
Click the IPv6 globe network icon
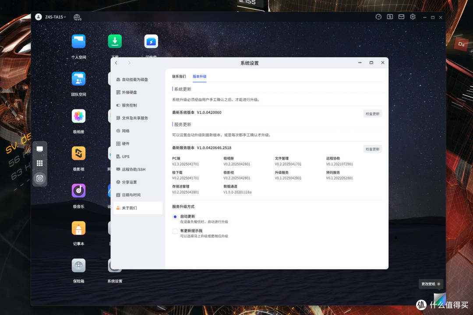coord(77,17)
